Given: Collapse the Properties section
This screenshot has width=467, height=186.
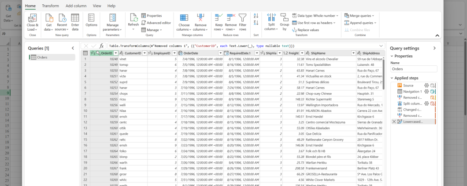Looking at the screenshot, I should [392, 56].
